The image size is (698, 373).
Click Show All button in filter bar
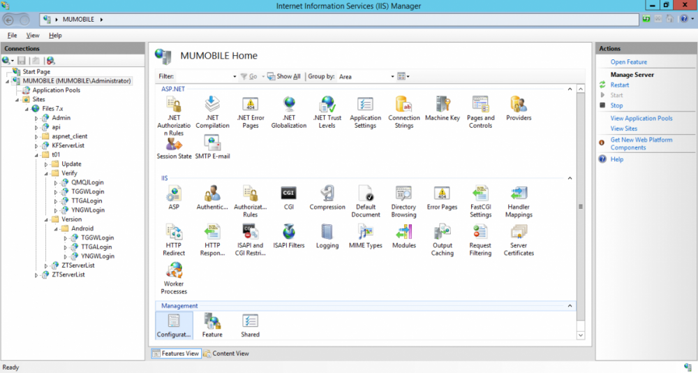coord(284,76)
